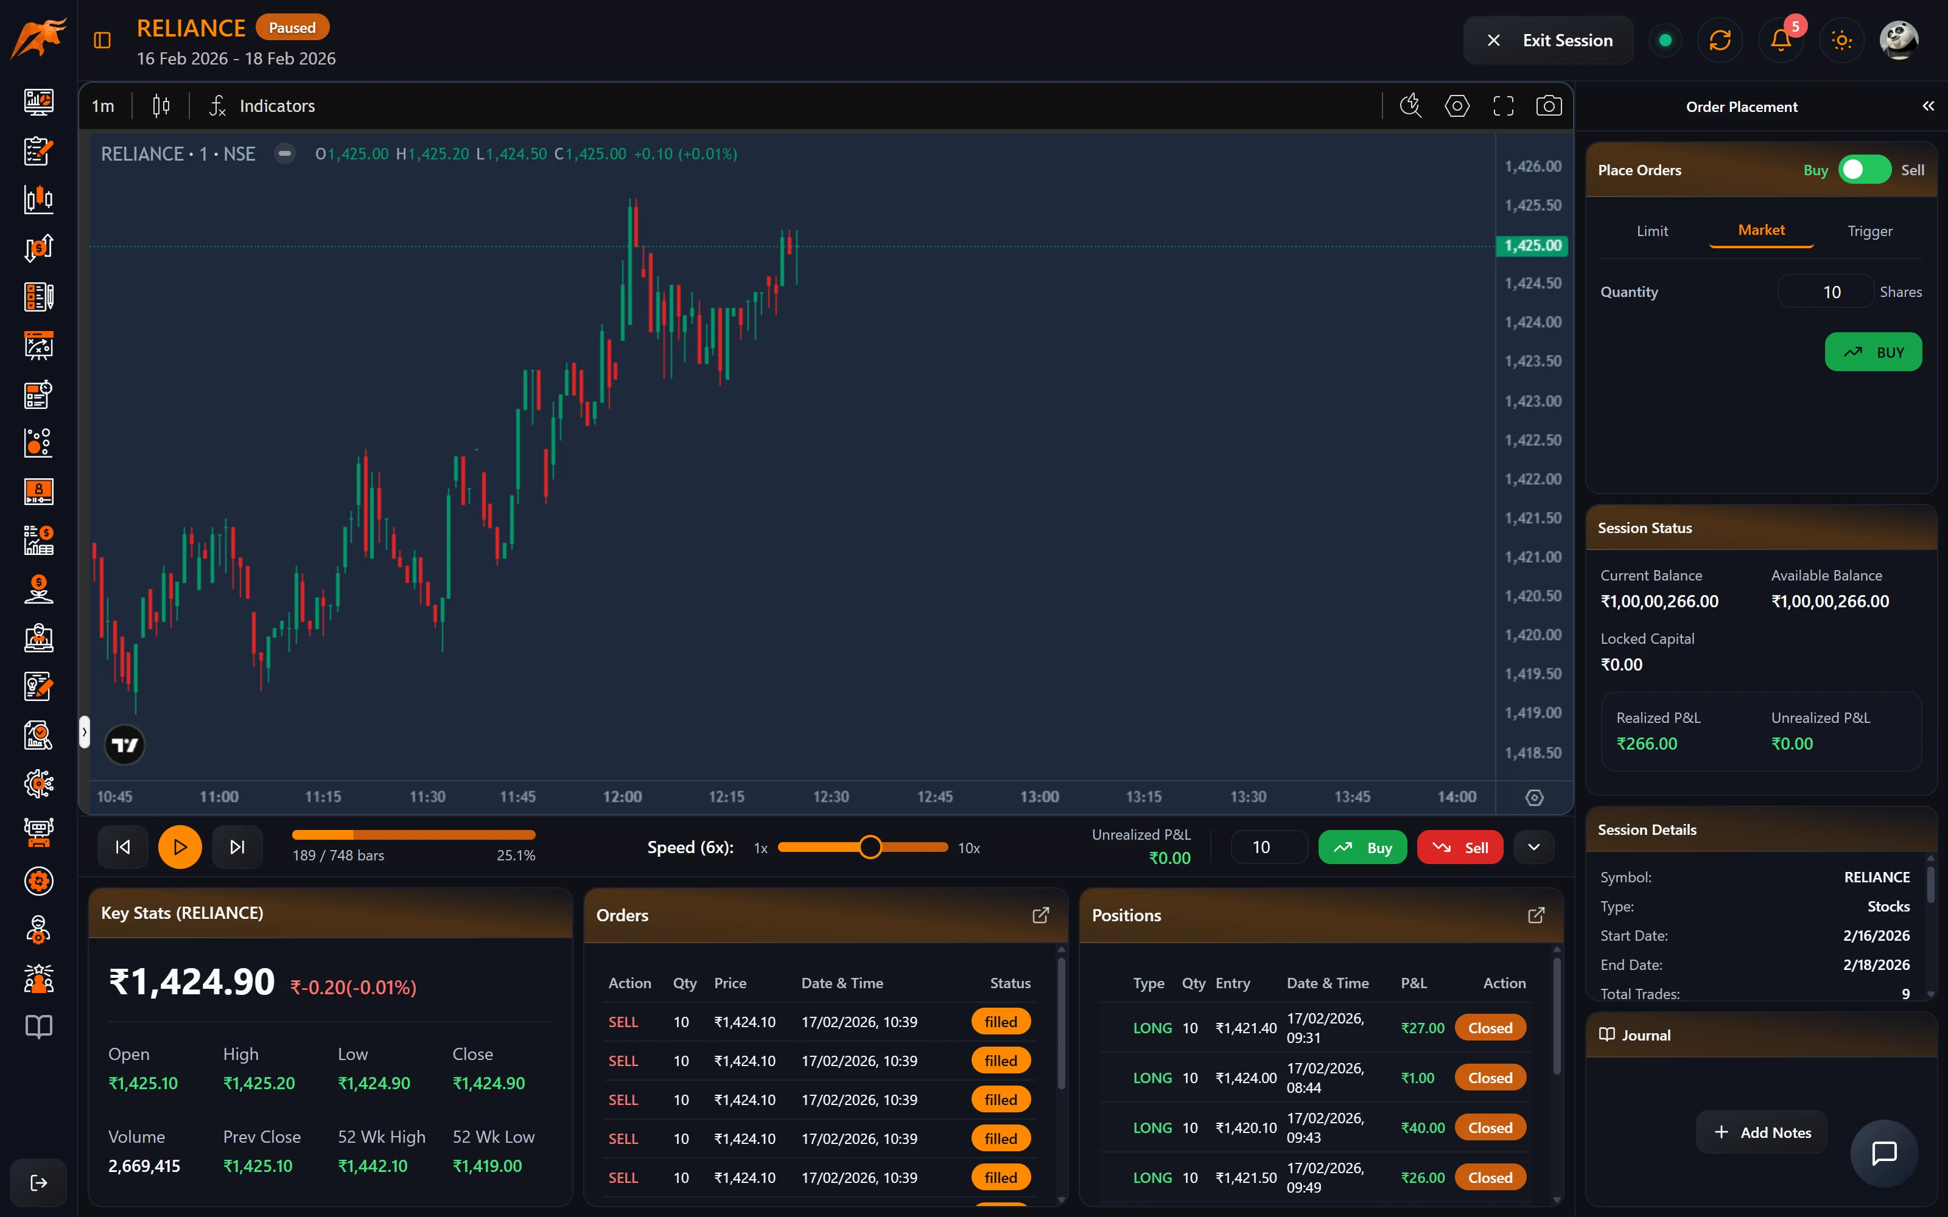The height and width of the screenshot is (1217, 1948).
Task: Click Add Notes in Journal
Action: (x=1761, y=1132)
